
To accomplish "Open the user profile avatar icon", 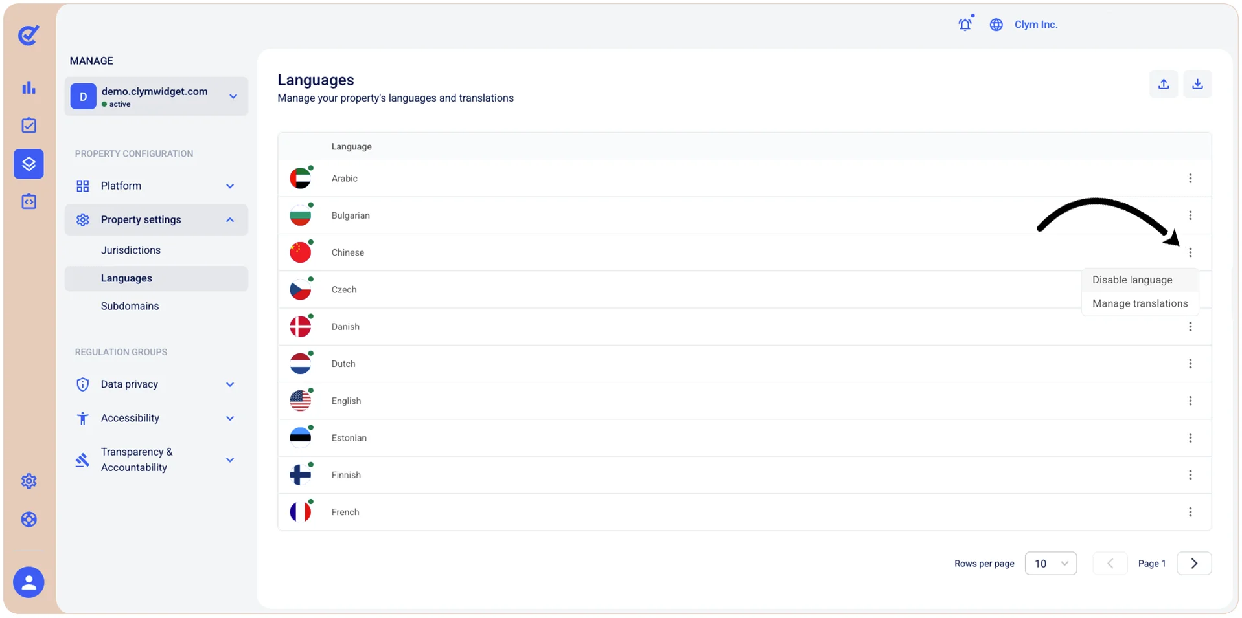I will point(29,582).
